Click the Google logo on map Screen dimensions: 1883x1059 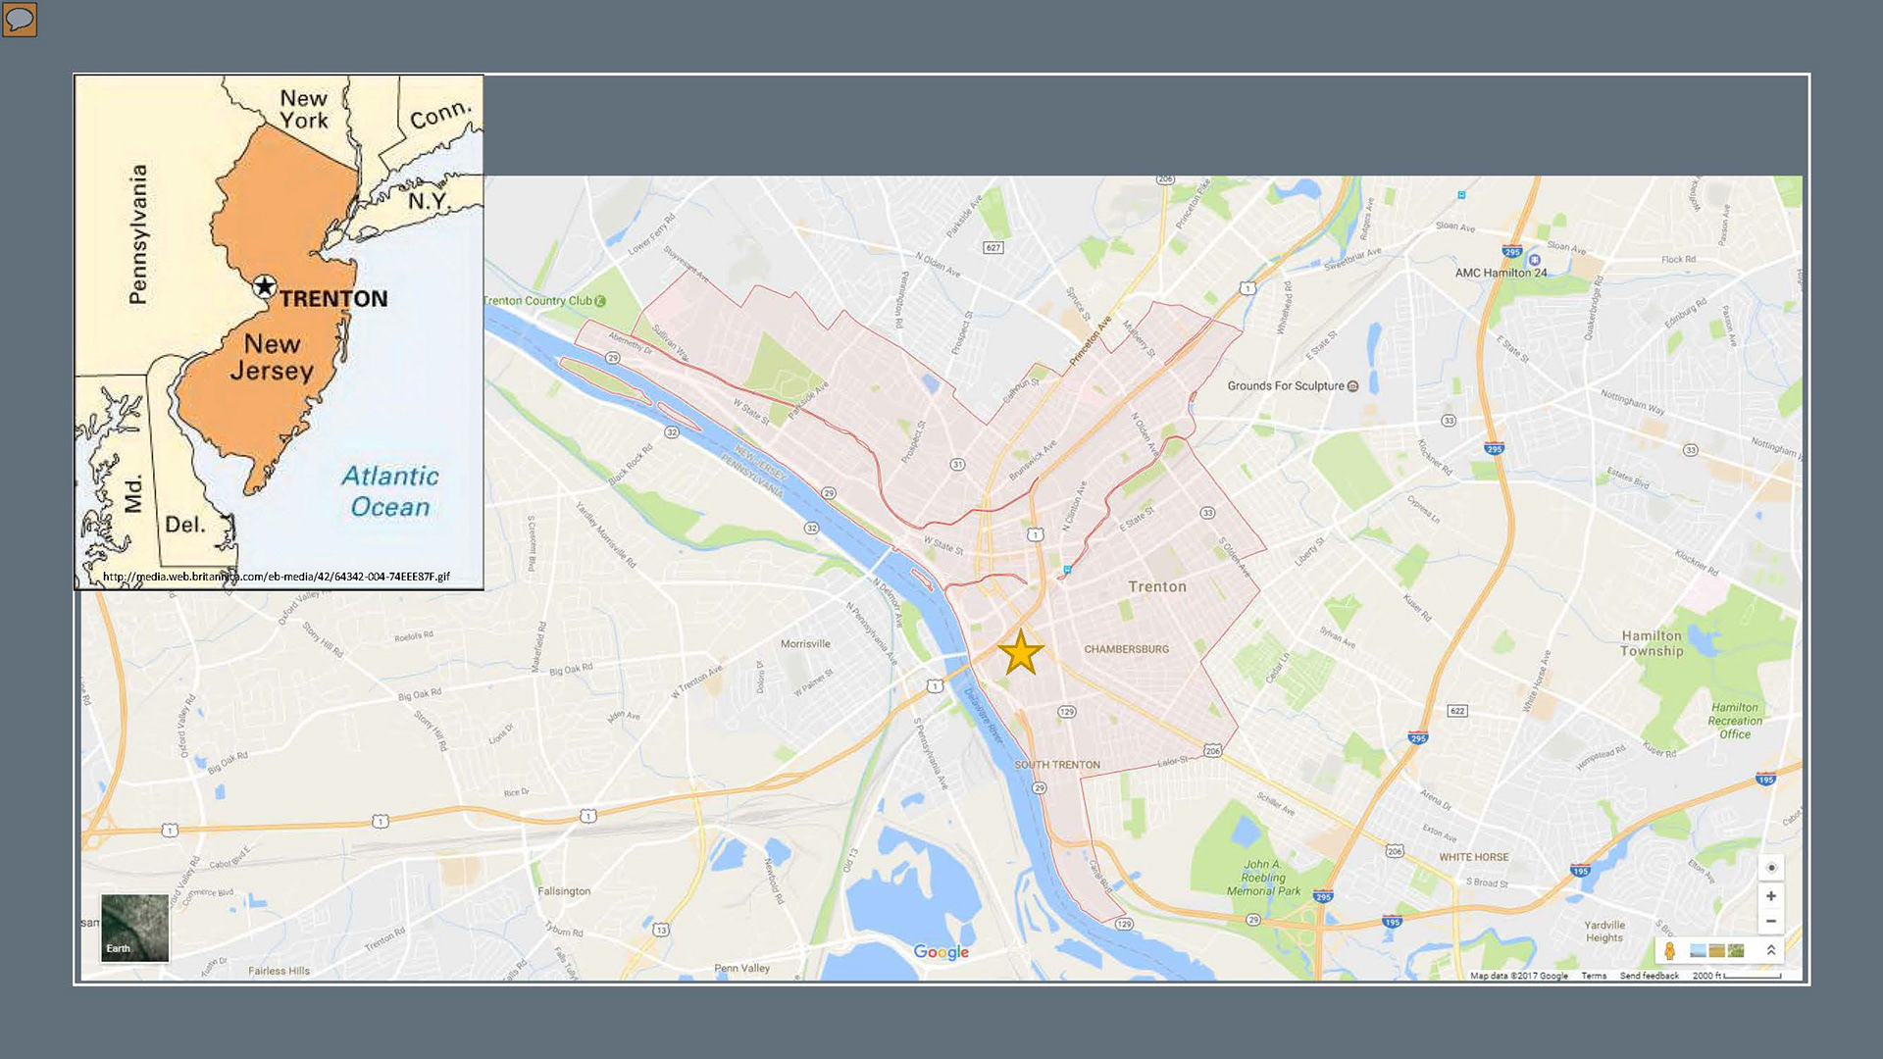(941, 952)
